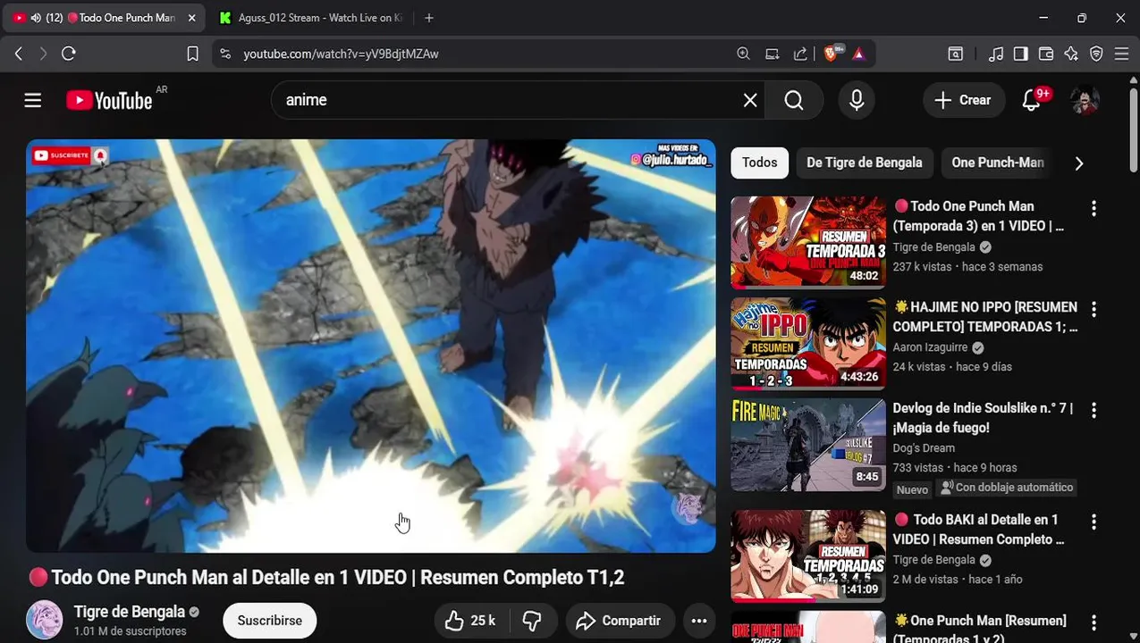Open the zoom magnifier in the address bar
1140x643 pixels.
[x=743, y=54]
